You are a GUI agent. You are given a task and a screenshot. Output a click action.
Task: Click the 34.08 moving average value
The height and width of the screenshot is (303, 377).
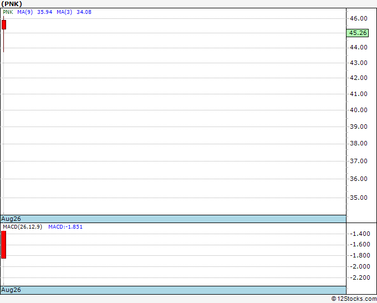pos(84,12)
